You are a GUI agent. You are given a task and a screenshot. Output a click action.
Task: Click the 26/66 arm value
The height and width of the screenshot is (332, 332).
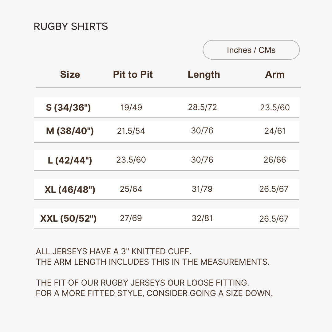[x=275, y=160]
